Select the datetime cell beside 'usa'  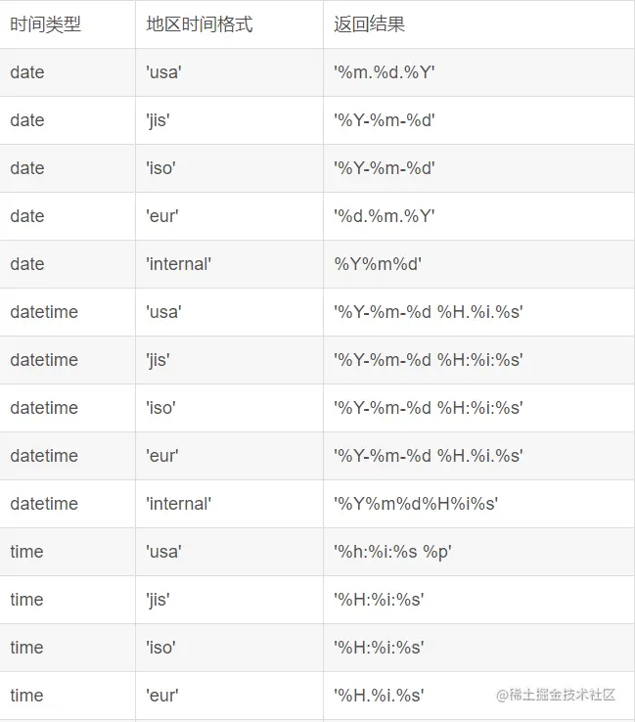(44, 312)
